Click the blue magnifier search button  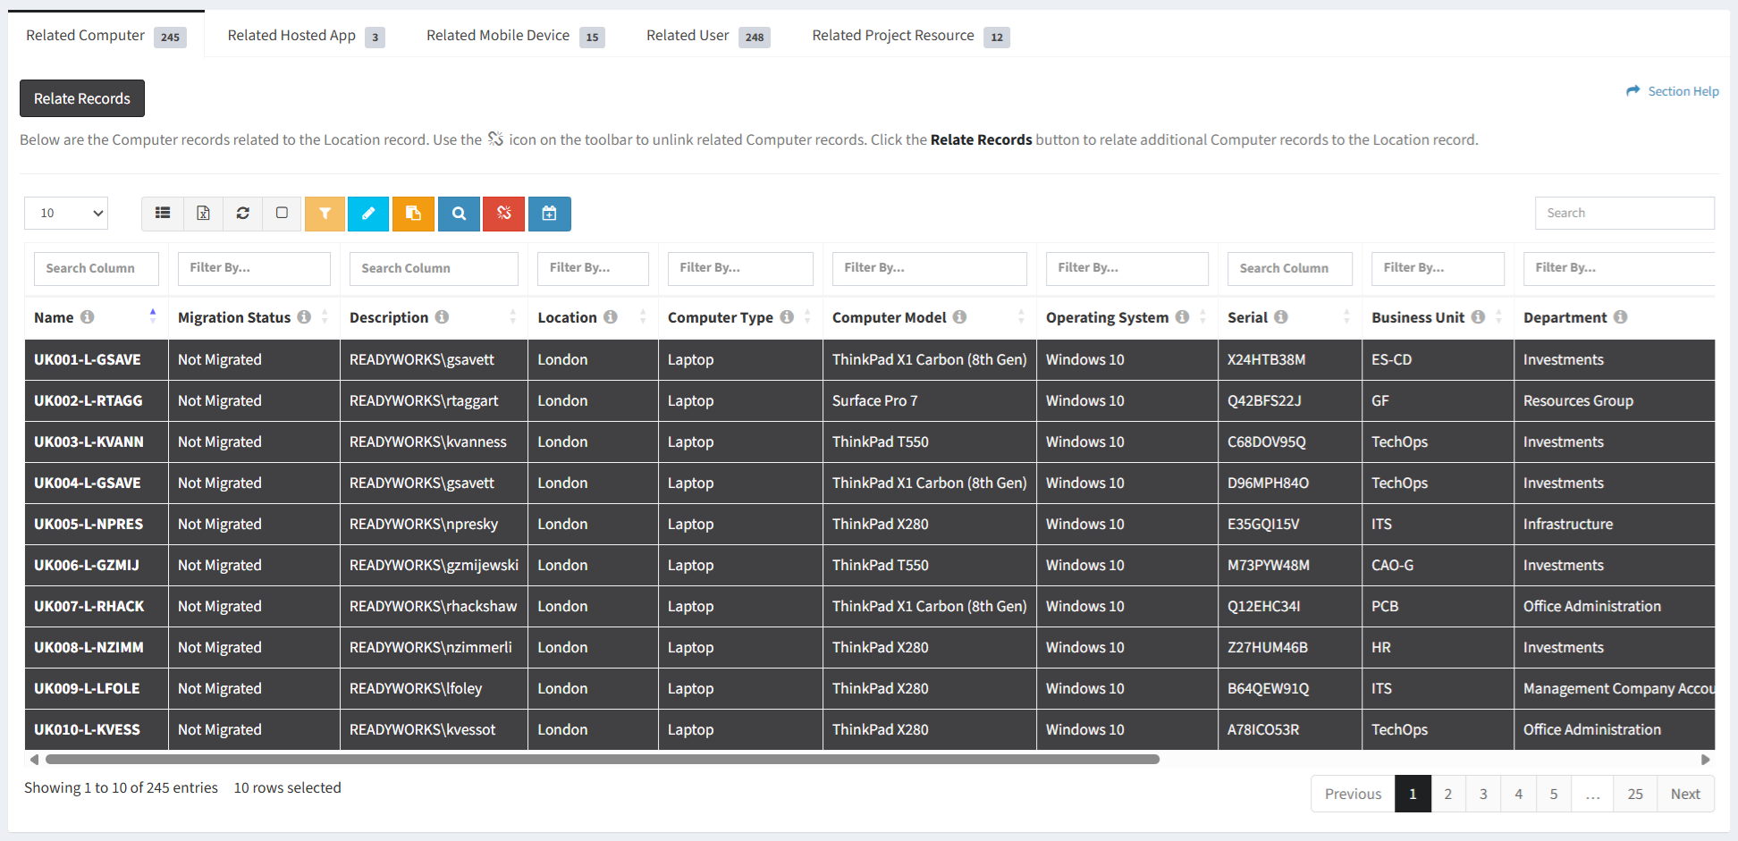point(459,214)
